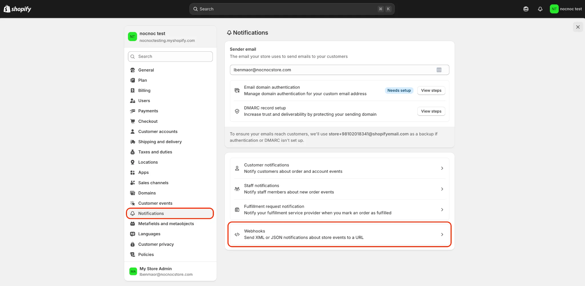Click the Sales channels icon
The height and width of the screenshot is (286, 585).
133,183
